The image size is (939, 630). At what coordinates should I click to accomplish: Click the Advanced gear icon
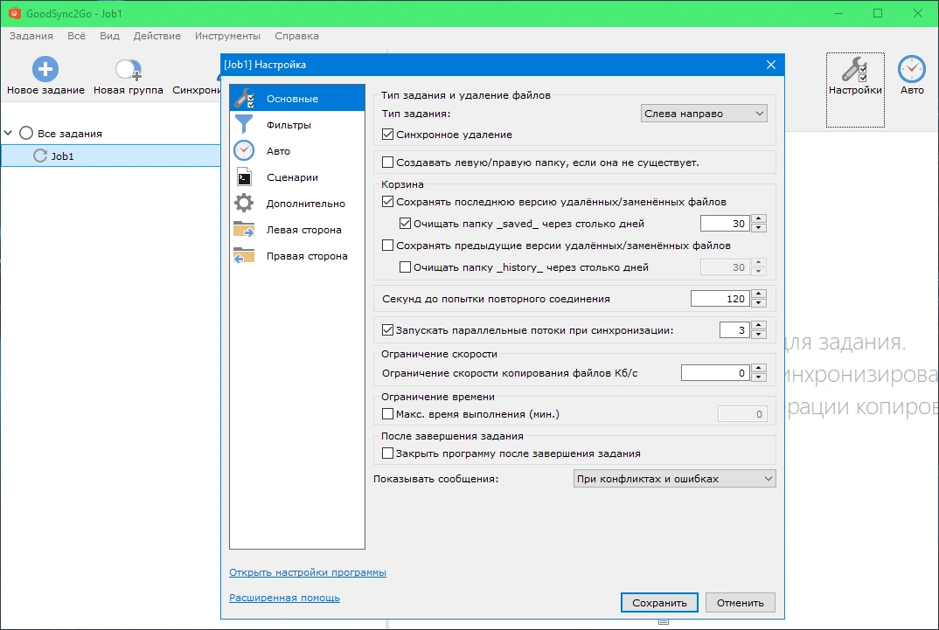pyautogui.click(x=244, y=204)
